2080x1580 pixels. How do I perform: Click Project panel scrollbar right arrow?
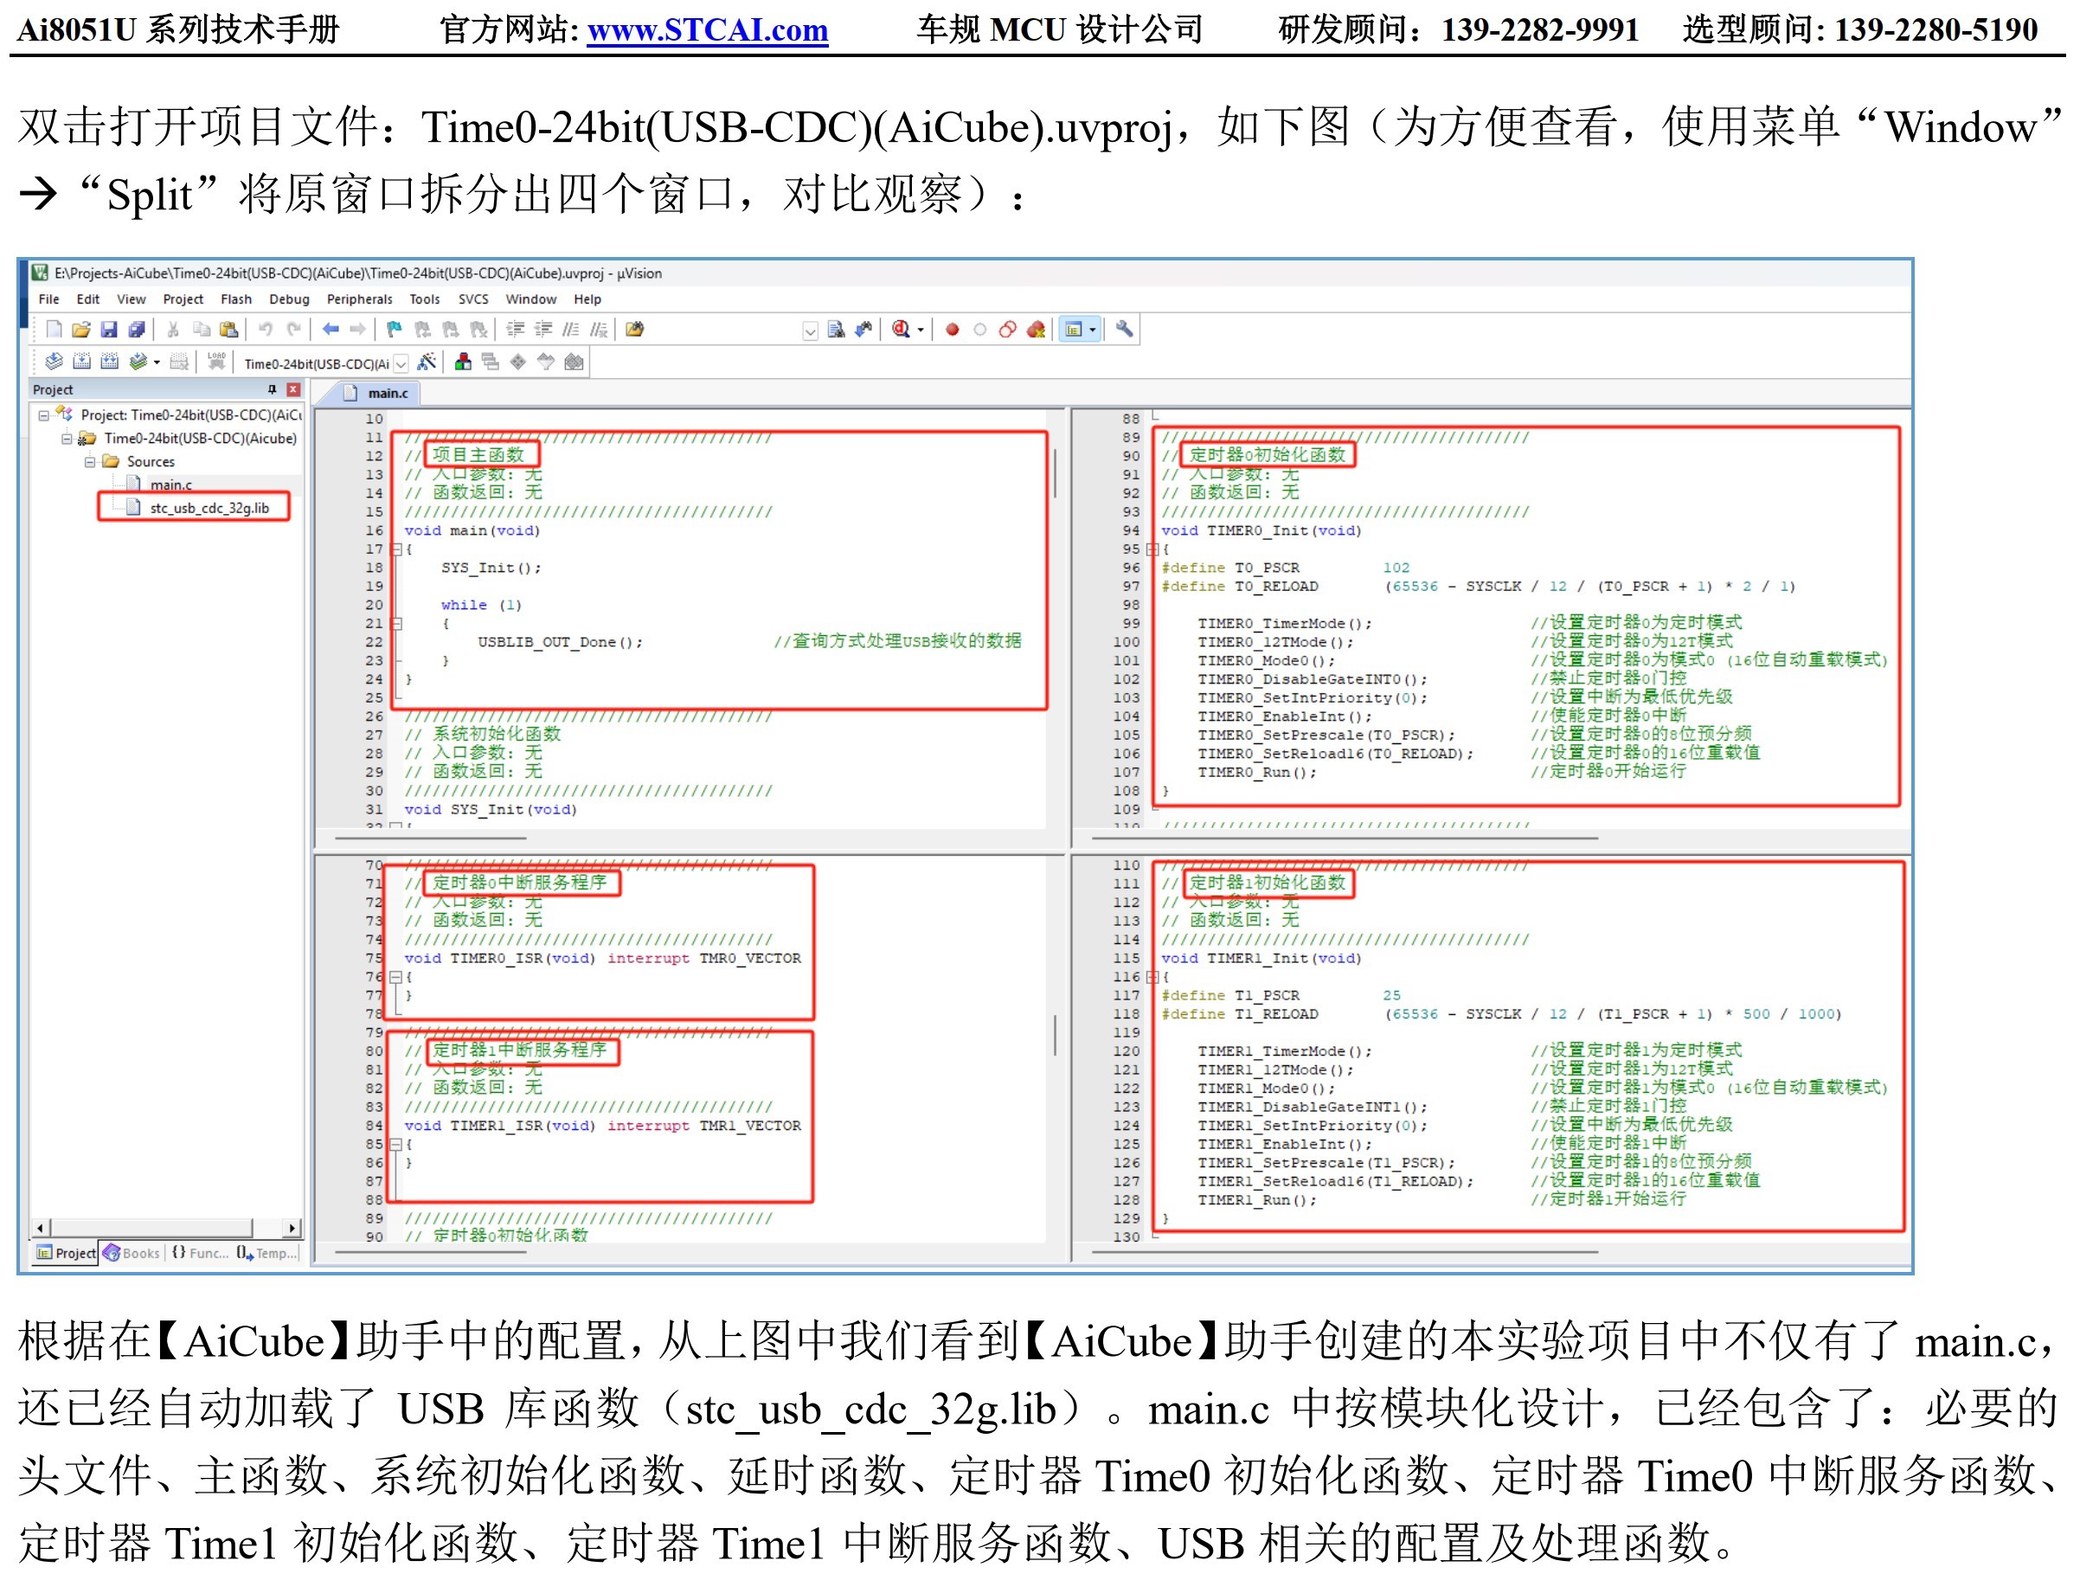pos(292,1228)
